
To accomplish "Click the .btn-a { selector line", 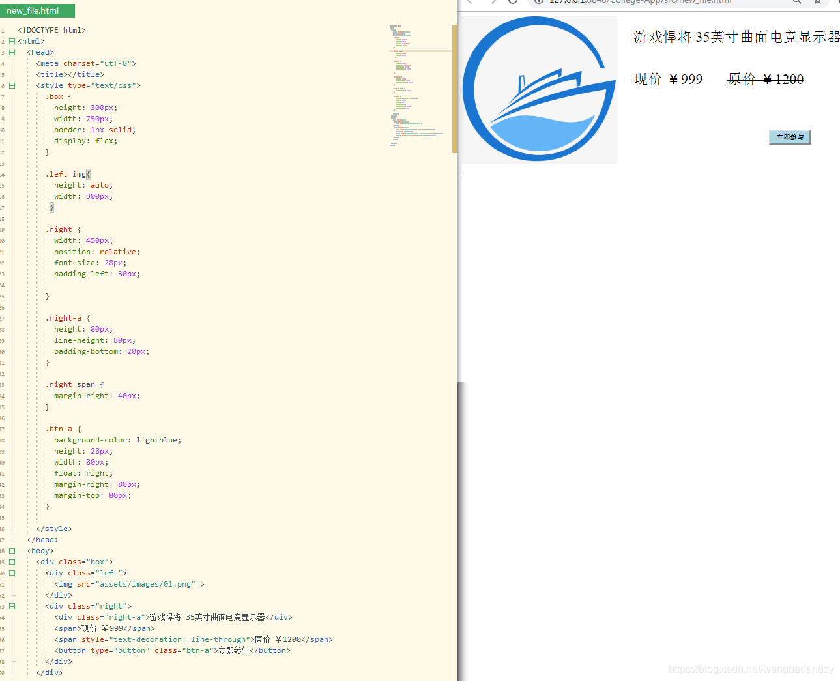I will (x=63, y=429).
